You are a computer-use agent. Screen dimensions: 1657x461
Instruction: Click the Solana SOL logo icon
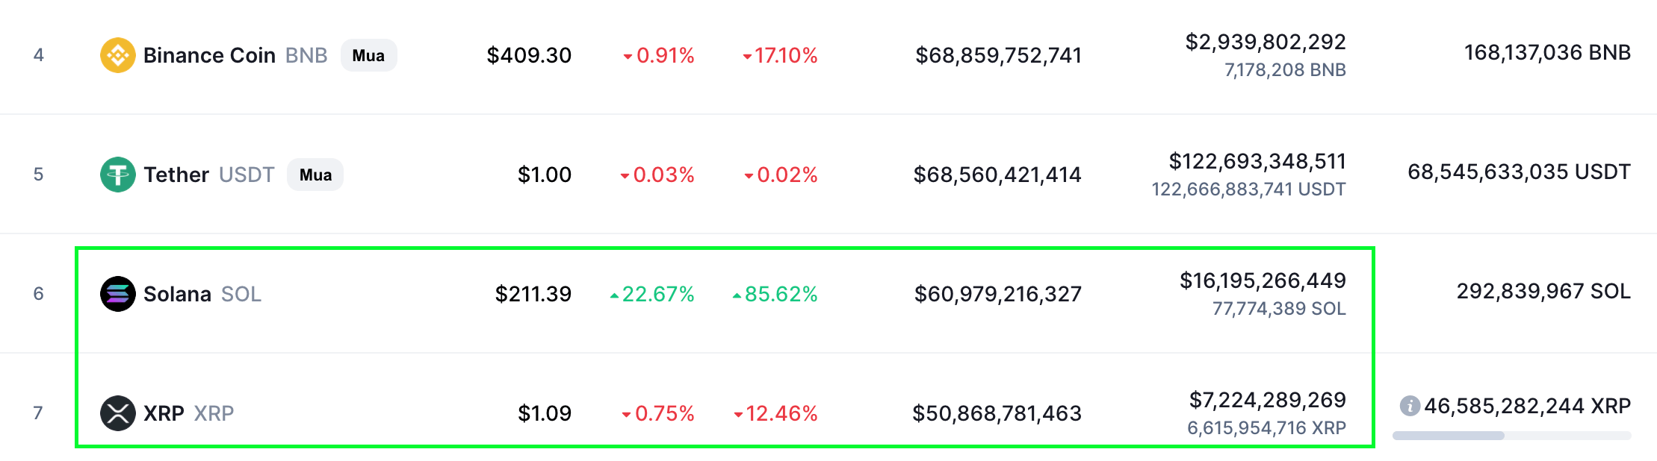click(118, 293)
